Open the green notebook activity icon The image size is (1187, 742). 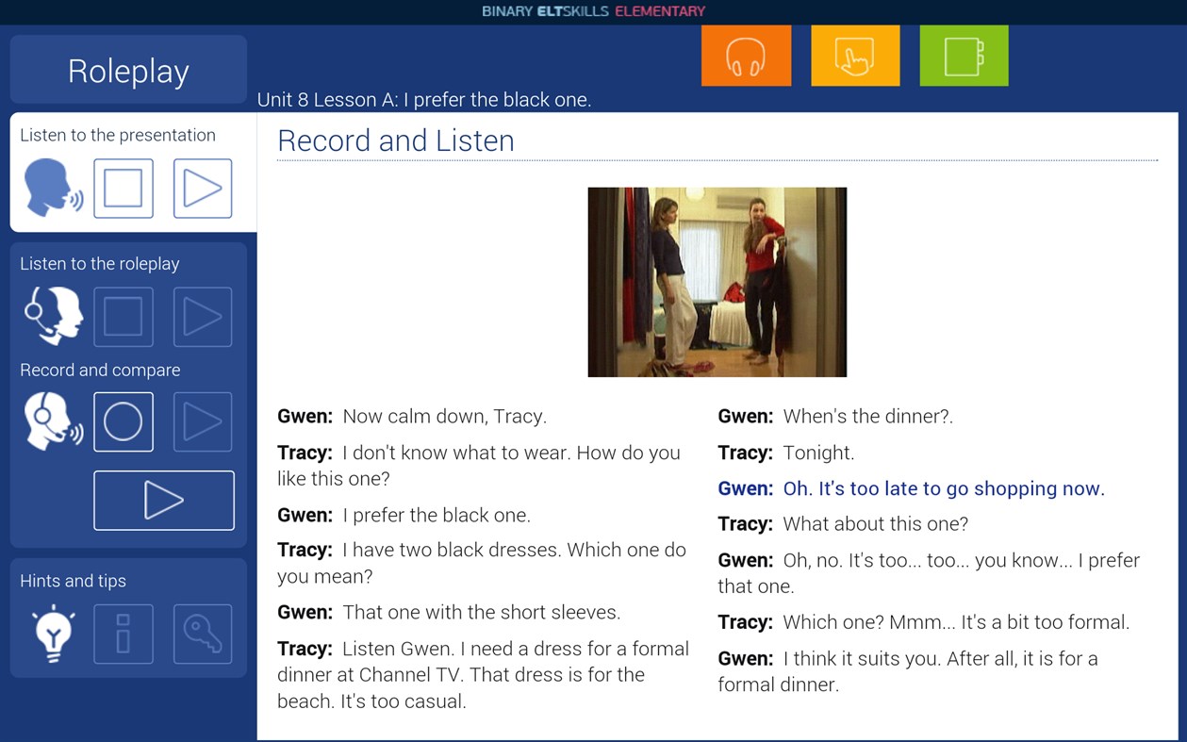point(963,56)
